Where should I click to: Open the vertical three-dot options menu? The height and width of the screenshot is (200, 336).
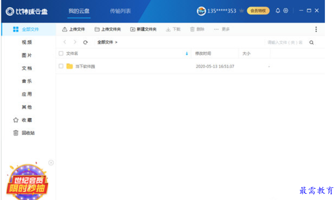[x=316, y=29]
